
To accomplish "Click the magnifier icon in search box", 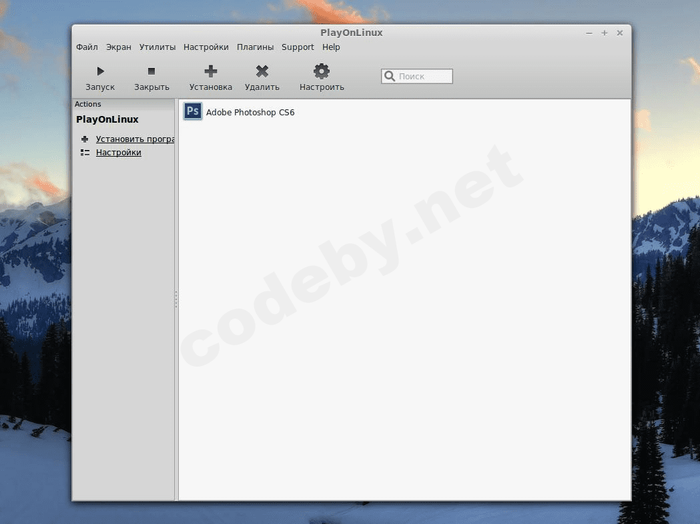I will click(x=390, y=77).
